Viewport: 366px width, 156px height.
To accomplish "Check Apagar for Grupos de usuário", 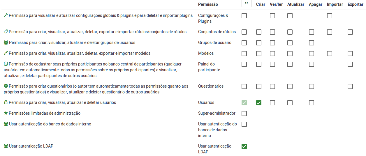I will 312,43.
